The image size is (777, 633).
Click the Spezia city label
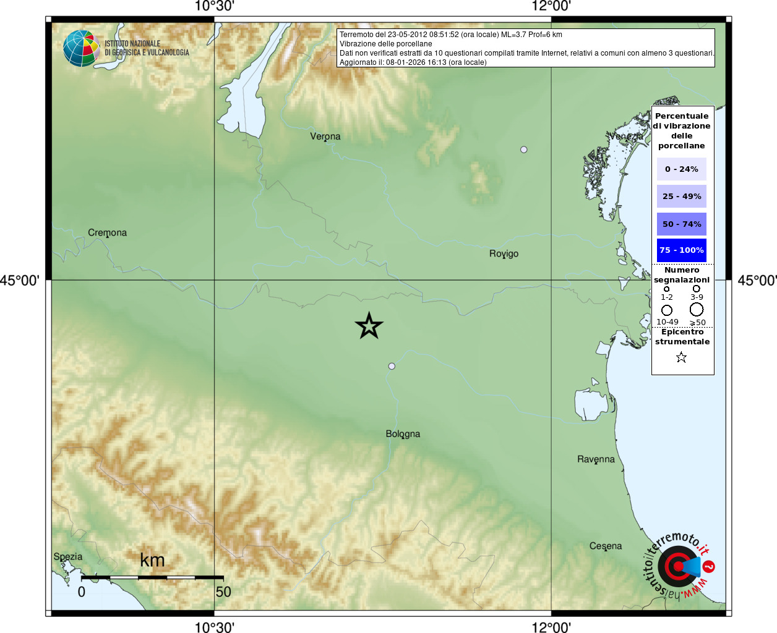[67, 556]
